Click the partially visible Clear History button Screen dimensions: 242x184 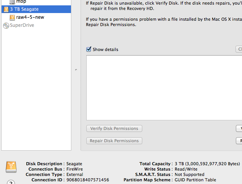point(239,49)
